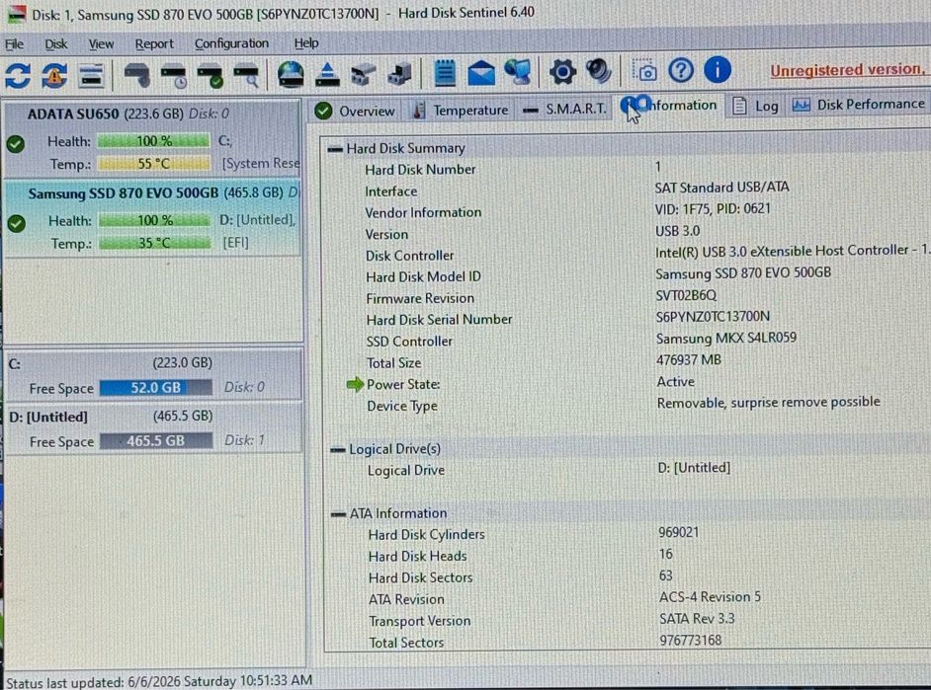Click the disk with green checkmark icon
931x690 pixels.
[x=211, y=76]
